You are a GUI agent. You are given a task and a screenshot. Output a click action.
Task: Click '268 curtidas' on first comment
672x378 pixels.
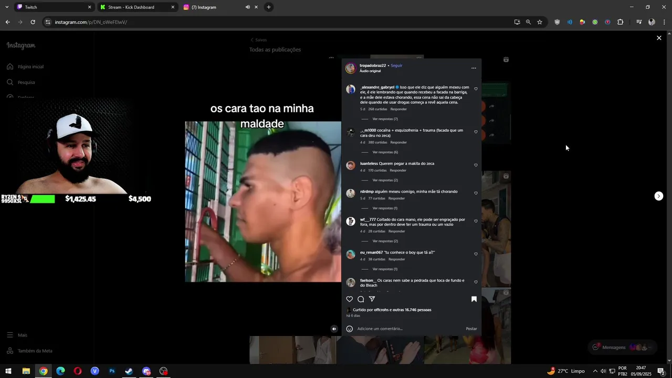(377, 109)
